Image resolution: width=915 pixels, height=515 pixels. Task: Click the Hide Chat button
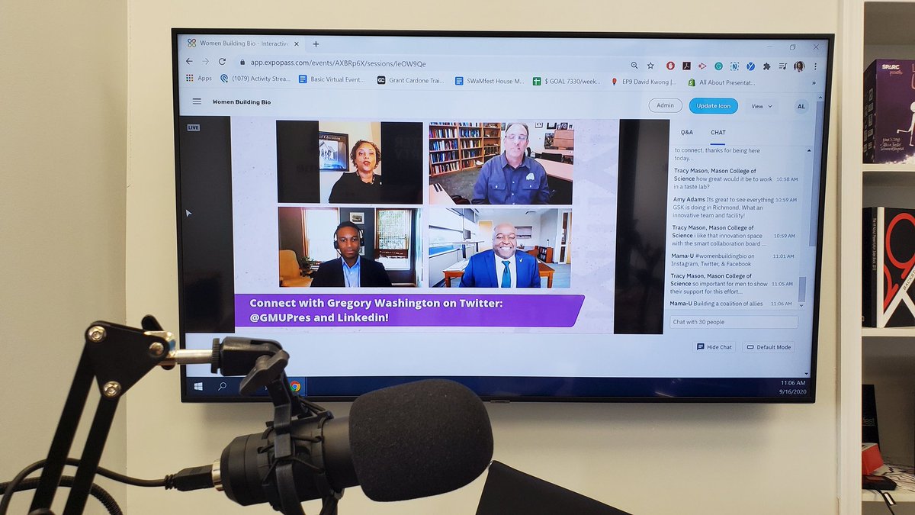point(714,347)
